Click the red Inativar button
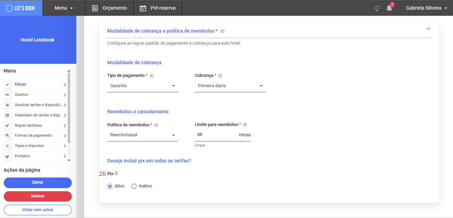 (38, 196)
